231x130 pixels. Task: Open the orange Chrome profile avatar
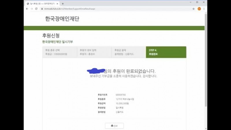(199, 9)
